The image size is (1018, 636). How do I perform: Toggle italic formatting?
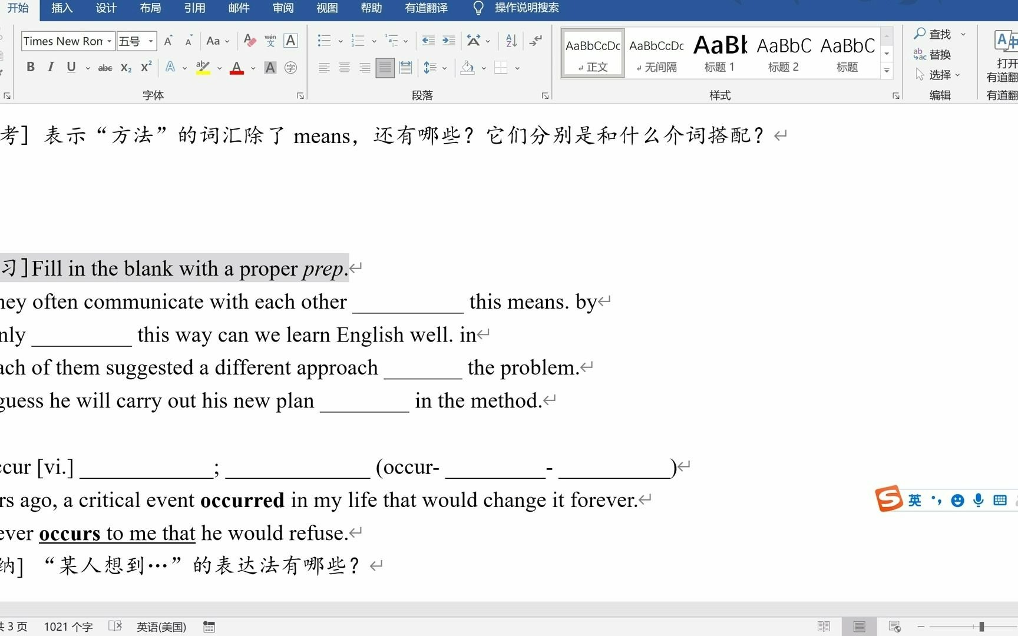coord(51,67)
